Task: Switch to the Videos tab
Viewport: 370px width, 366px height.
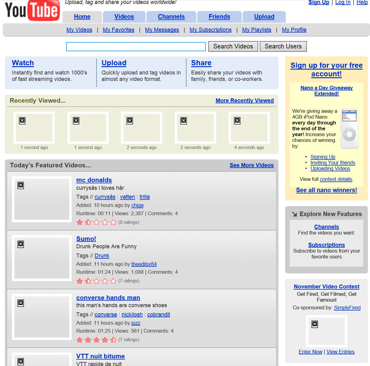Action: pyautogui.click(x=124, y=17)
